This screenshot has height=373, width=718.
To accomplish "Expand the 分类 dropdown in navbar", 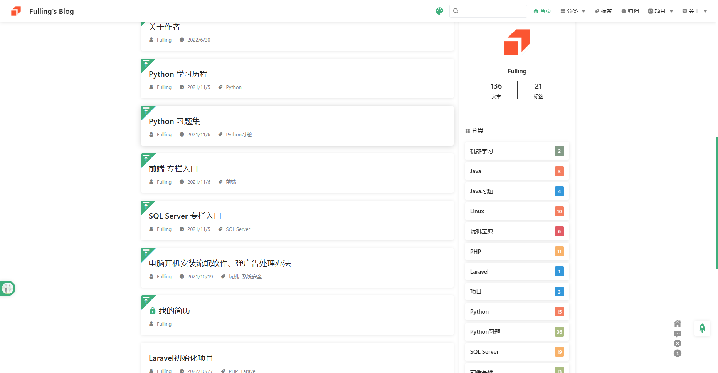I will pyautogui.click(x=573, y=11).
